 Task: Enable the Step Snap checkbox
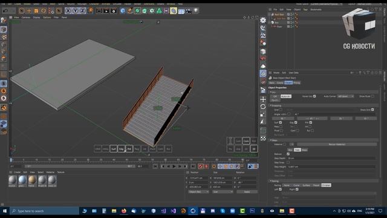point(288,162)
